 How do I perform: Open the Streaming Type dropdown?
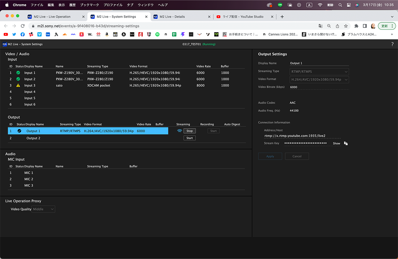[319, 72]
